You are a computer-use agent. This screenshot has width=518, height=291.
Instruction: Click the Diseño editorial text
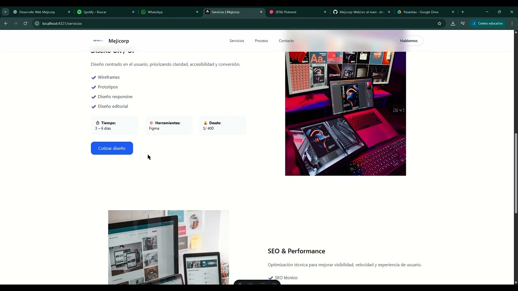point(113,106)
